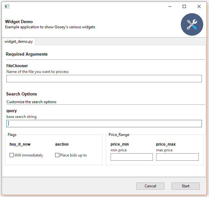Click 'Customize the search options' description text

(x=31, y=102)
